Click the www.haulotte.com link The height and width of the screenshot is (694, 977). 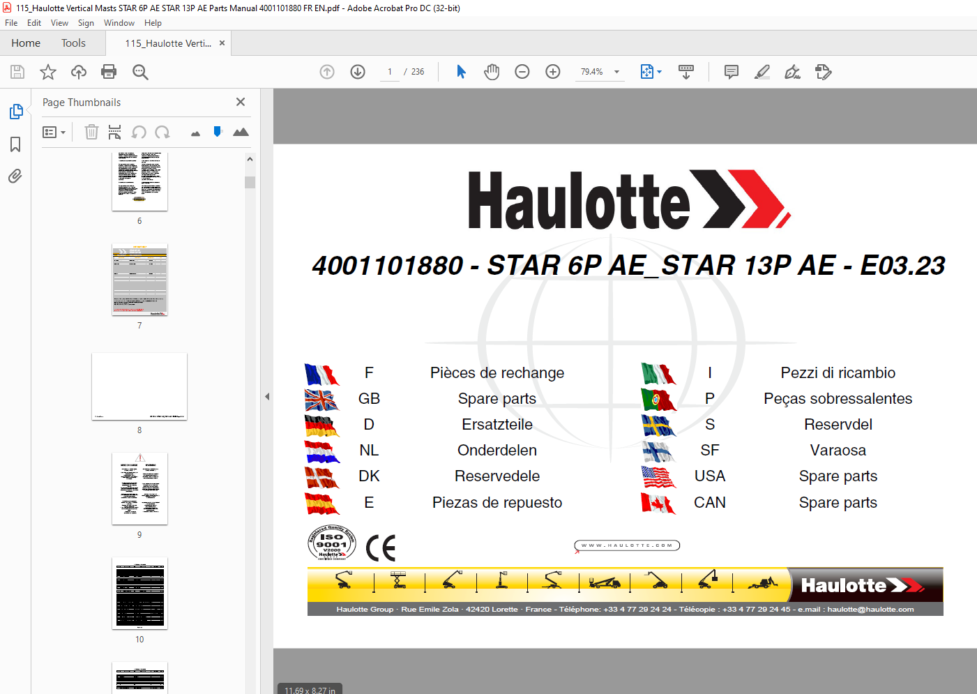point(627,545)
